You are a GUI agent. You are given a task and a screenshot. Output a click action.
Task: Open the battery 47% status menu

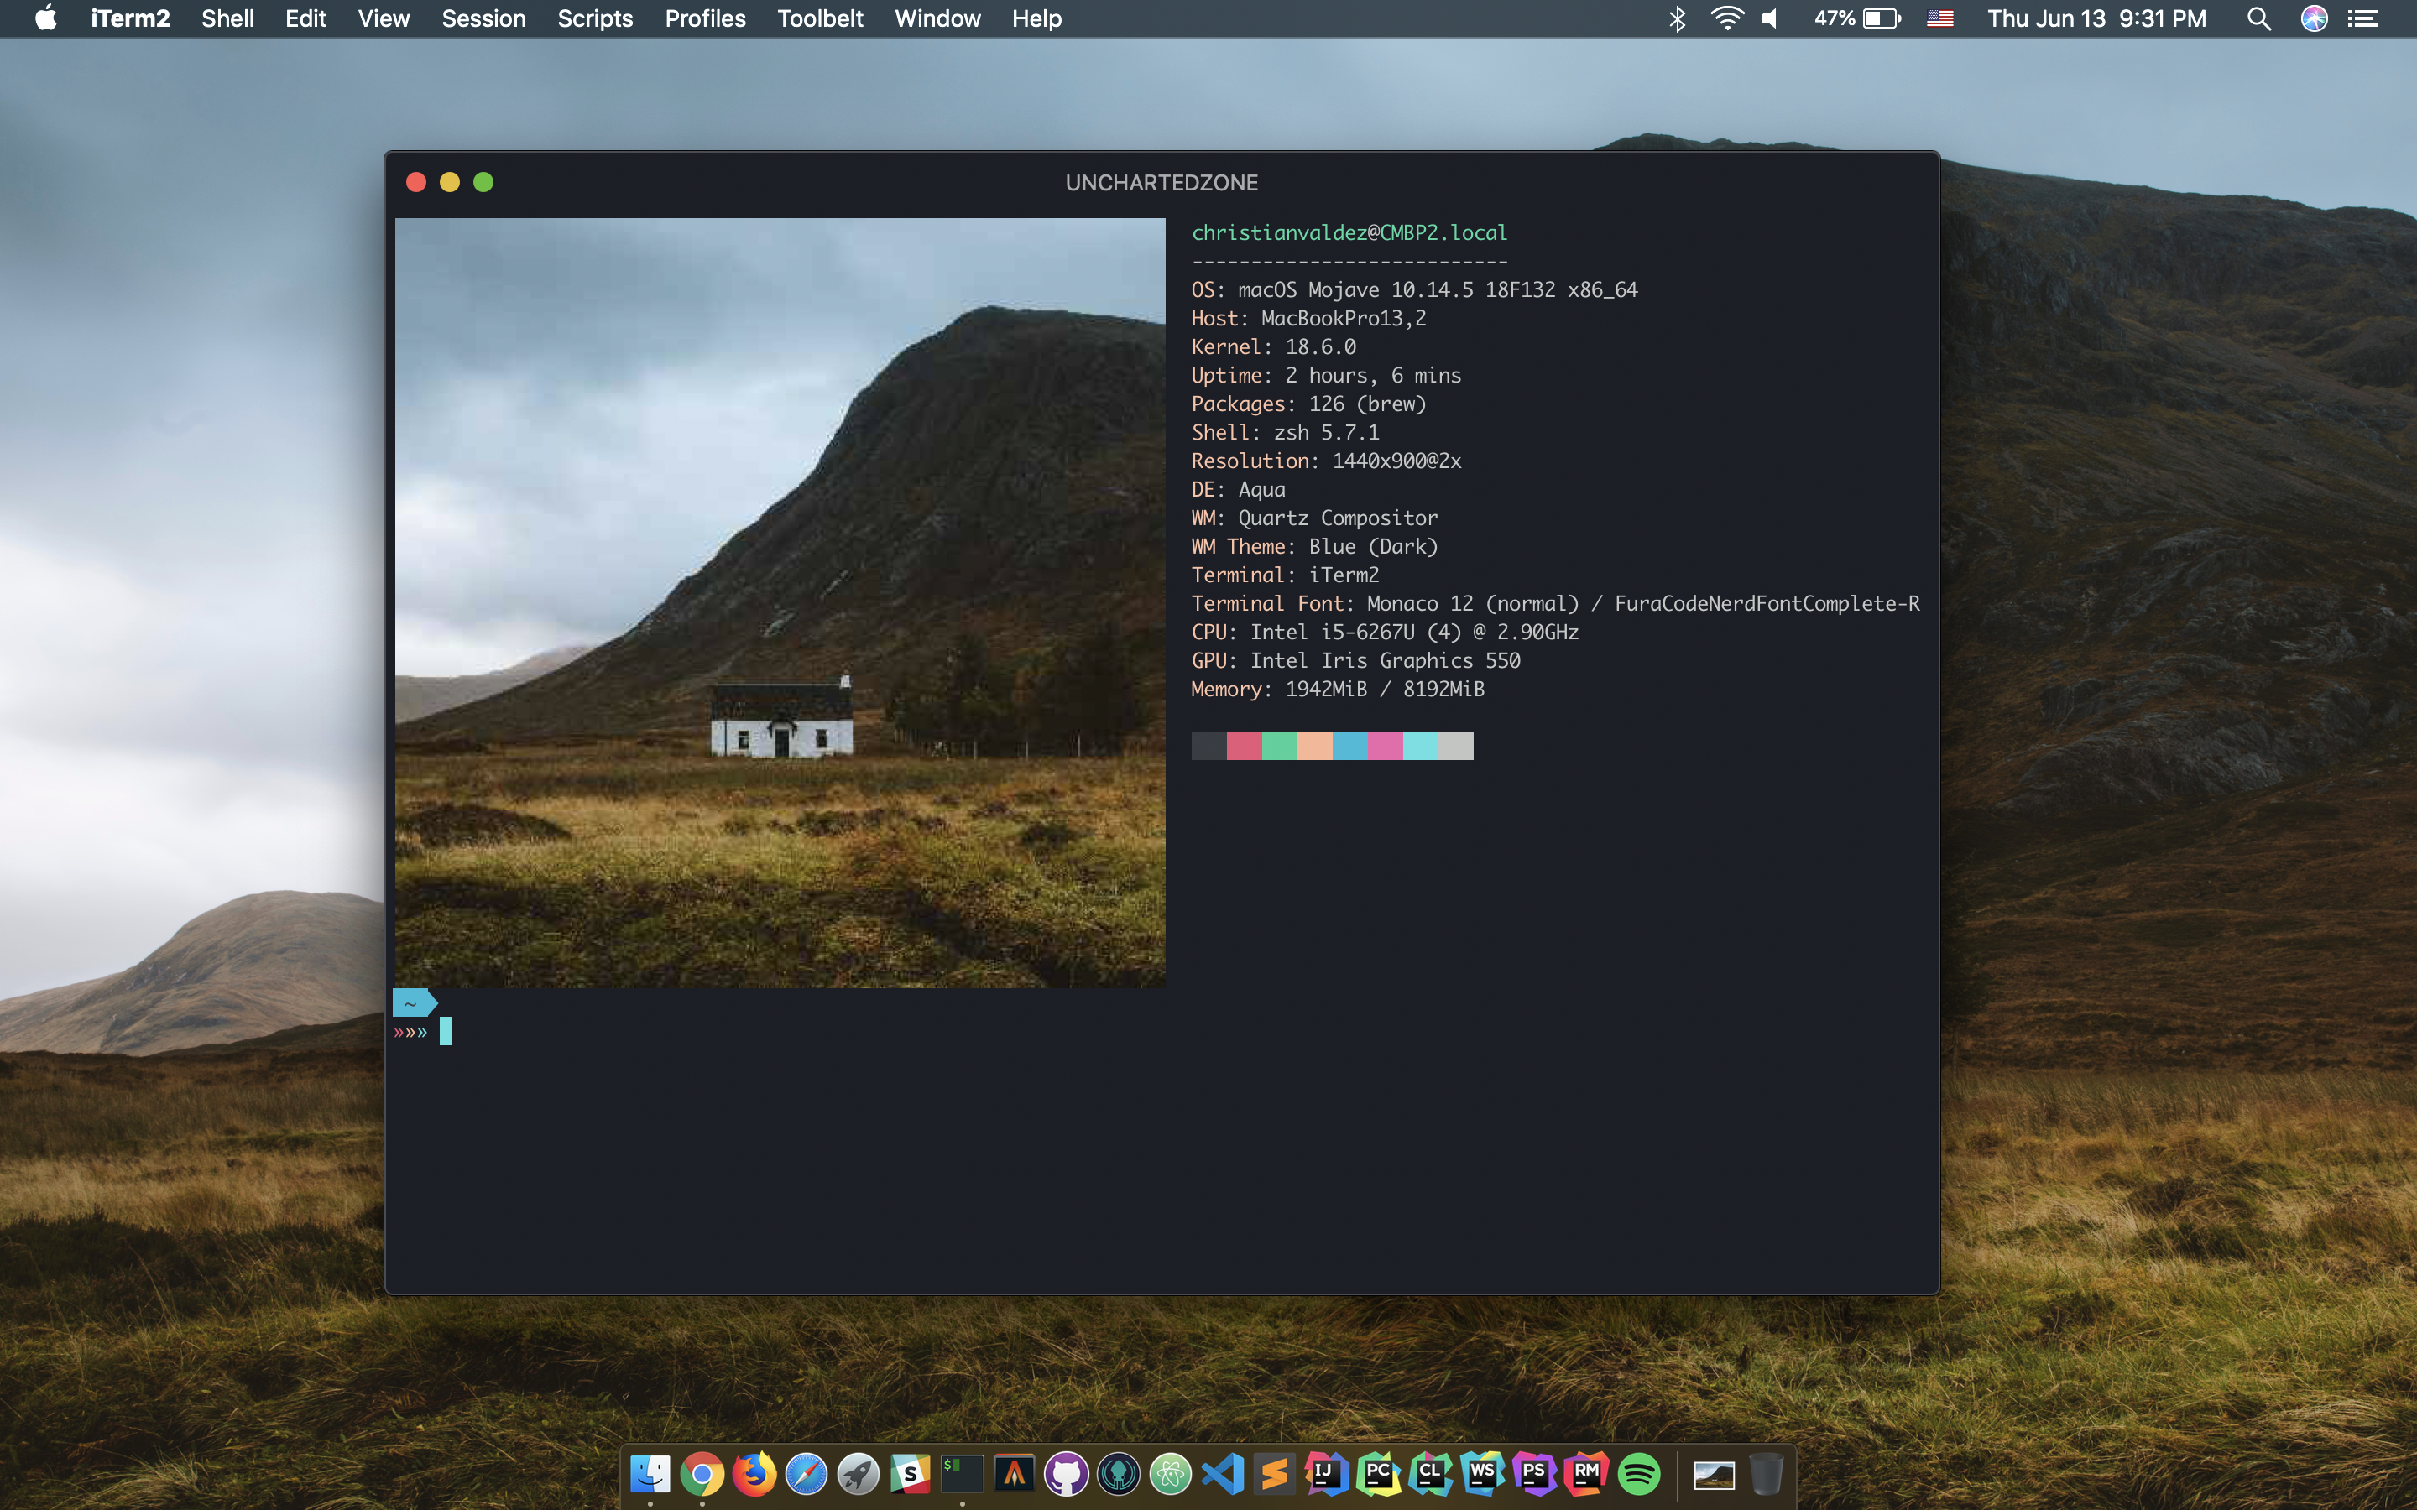[1856, 18]
